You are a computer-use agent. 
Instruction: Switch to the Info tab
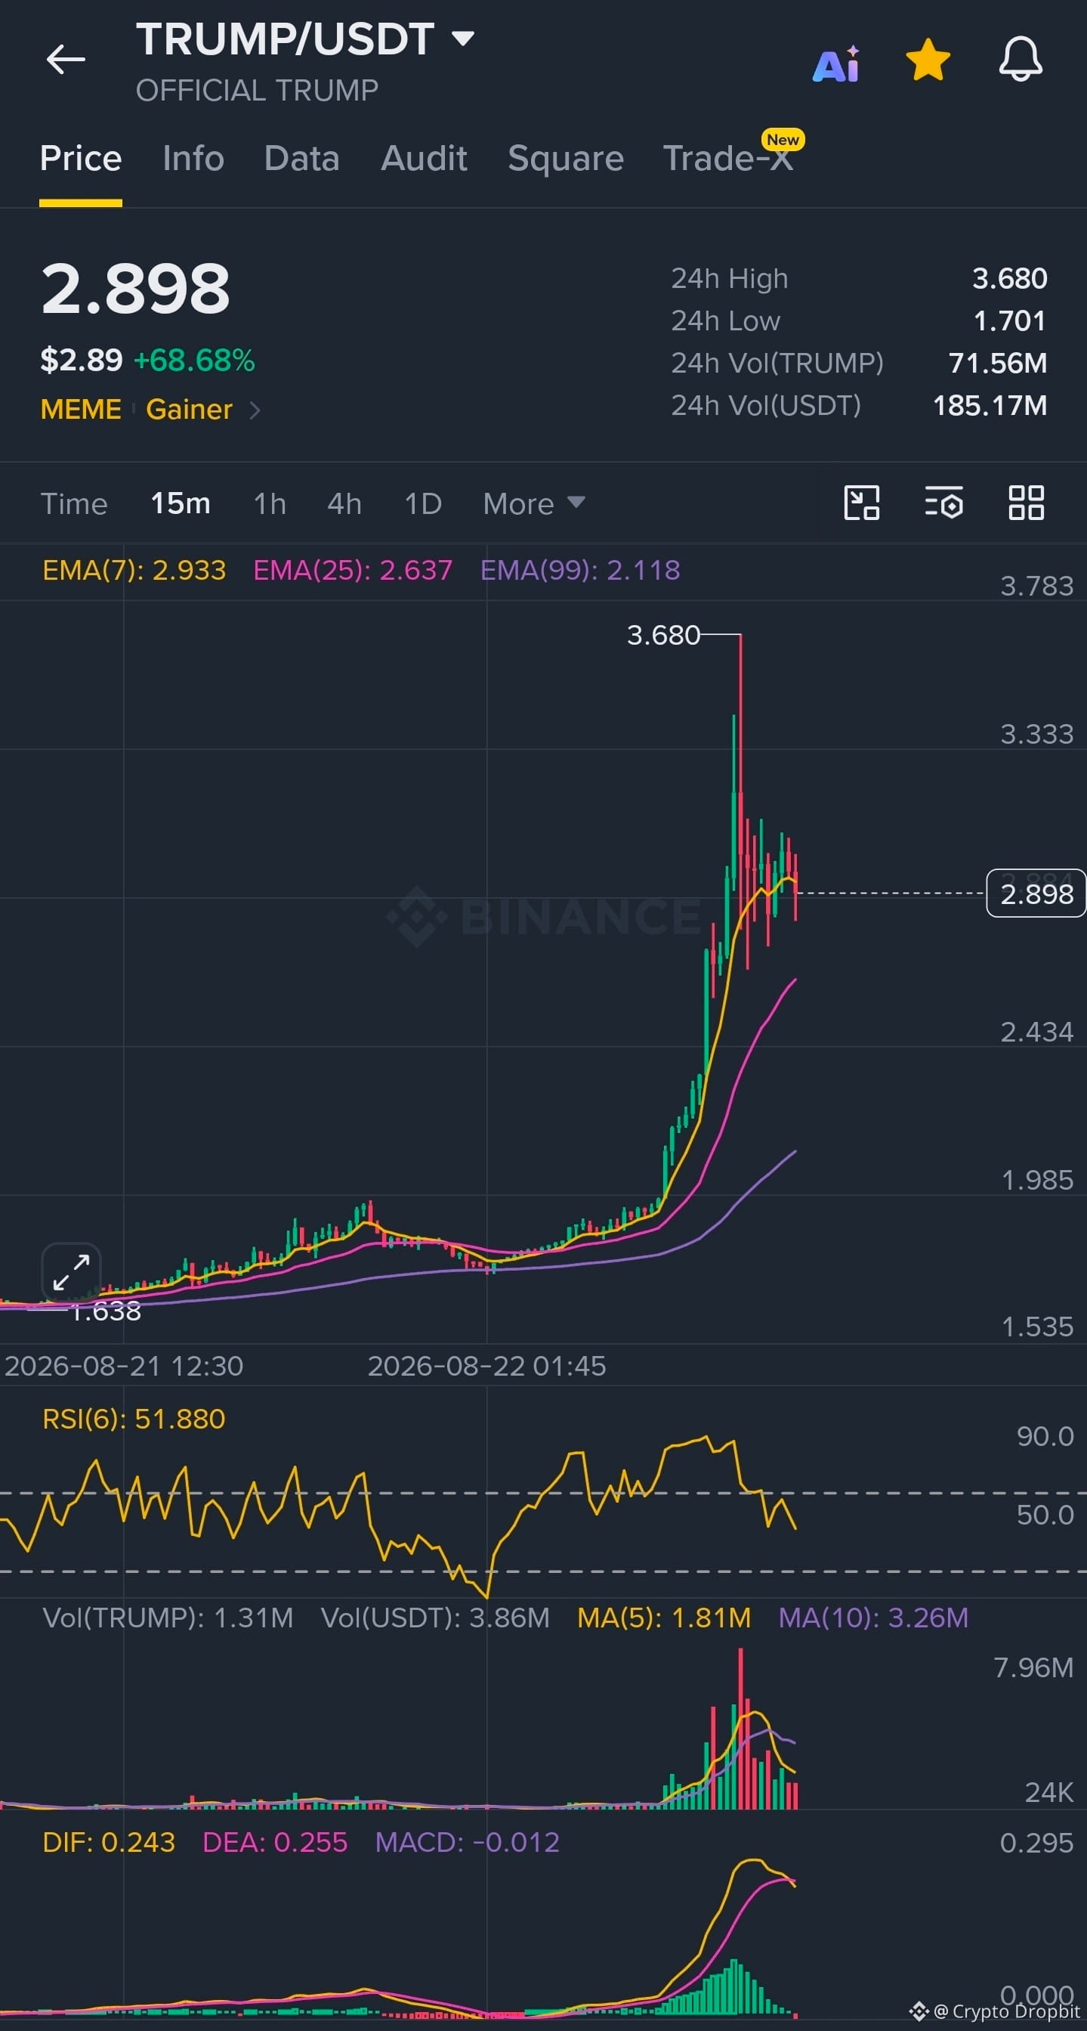(x=193, y=159)
